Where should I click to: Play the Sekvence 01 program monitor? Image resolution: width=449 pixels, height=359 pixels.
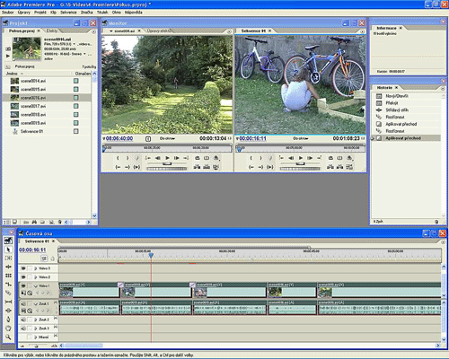pos(301,158)
